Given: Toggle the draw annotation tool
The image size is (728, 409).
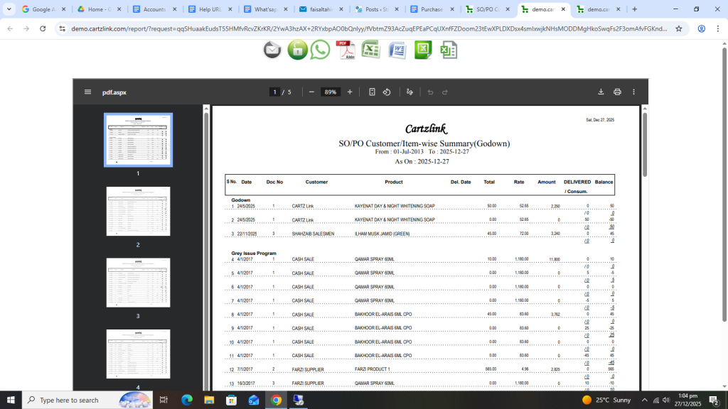Looking at the screenshot, I should [409, 92].
